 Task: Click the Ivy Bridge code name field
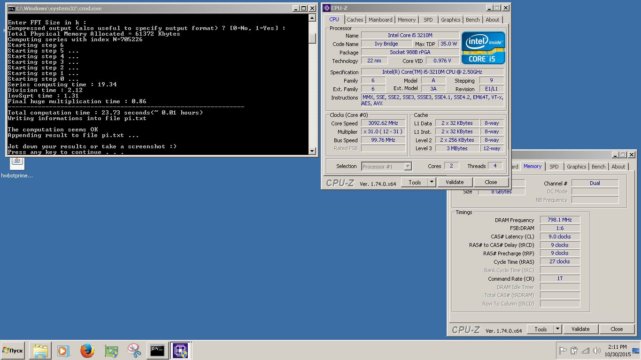(386, 44)
